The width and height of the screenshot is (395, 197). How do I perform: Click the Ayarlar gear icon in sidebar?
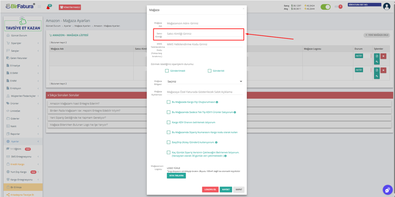tap(8, 141)
